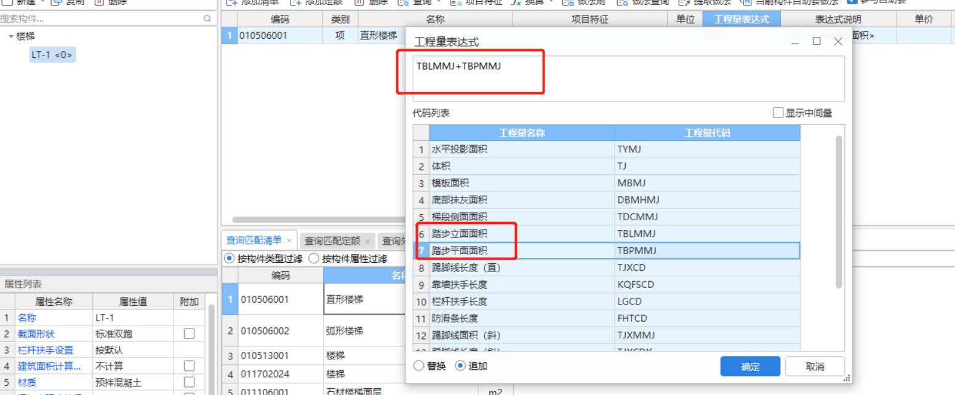Select the 体积 code row
955x395 pixels.
click(x=606, y=166)
